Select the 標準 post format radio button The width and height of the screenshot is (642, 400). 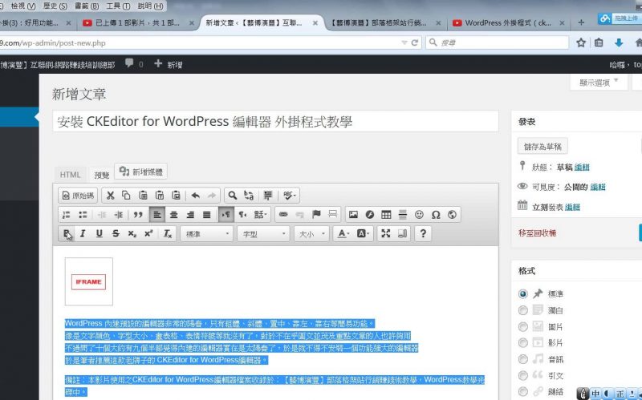[x=523, y=293]
